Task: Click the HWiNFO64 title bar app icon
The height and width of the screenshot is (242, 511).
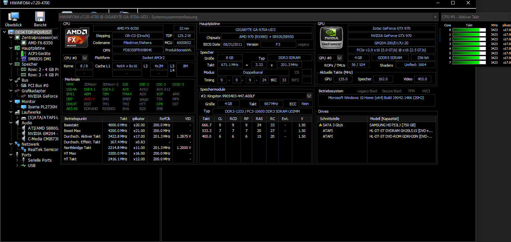Action: click(x=5, y=3)
